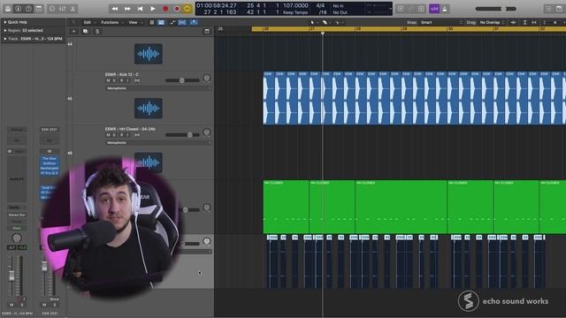The height and width of the screenshot is (318, 566).
Task: Click track 44 audio waveform icon
Action: click(x=149, y=54)
